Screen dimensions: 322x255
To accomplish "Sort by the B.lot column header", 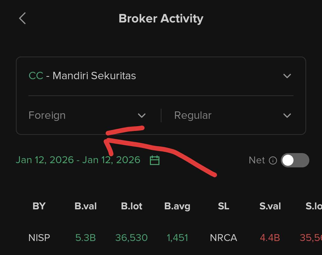I will [x=131, y=206].
